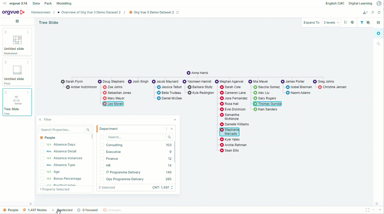
Task: Click the refresh dataset icon
Action: (379, 12)
